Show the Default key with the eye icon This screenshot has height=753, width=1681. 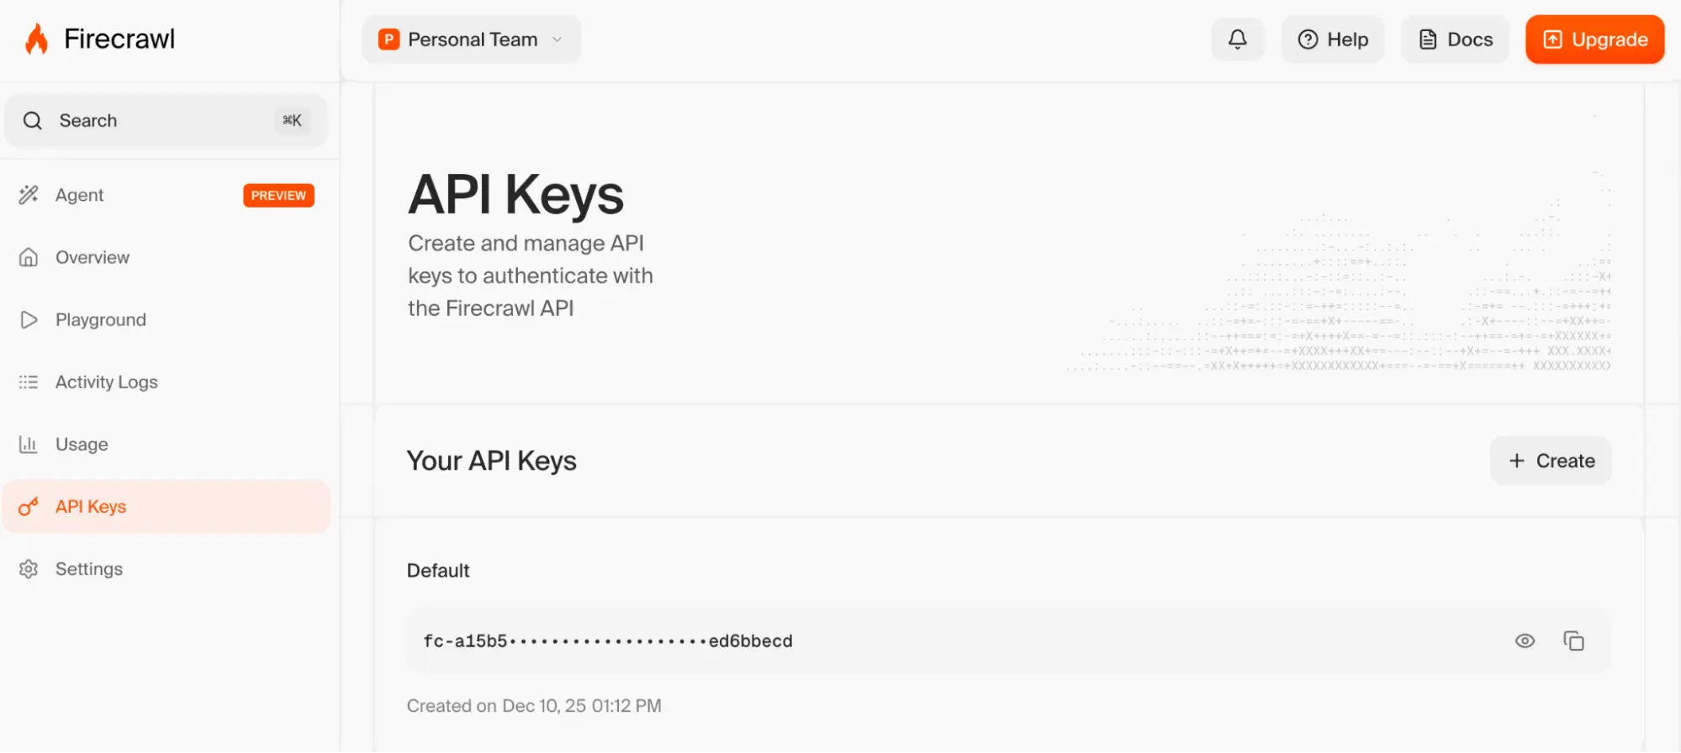[x=1525, y=640]
